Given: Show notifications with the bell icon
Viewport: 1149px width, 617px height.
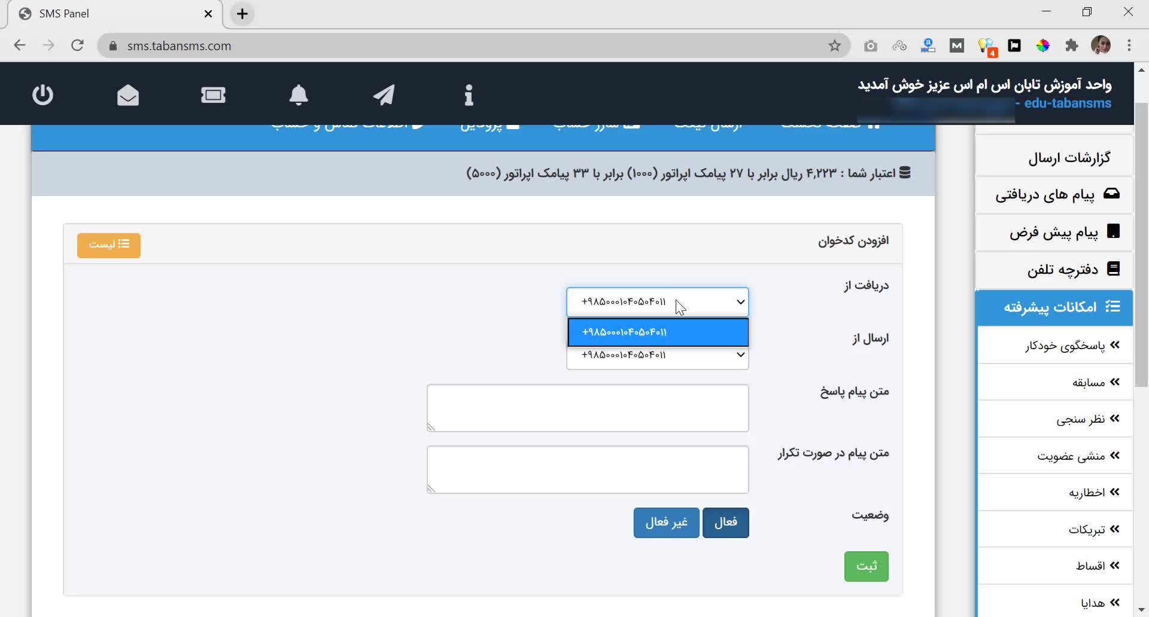Looking at the screenshot, I should tap(299, 94).
